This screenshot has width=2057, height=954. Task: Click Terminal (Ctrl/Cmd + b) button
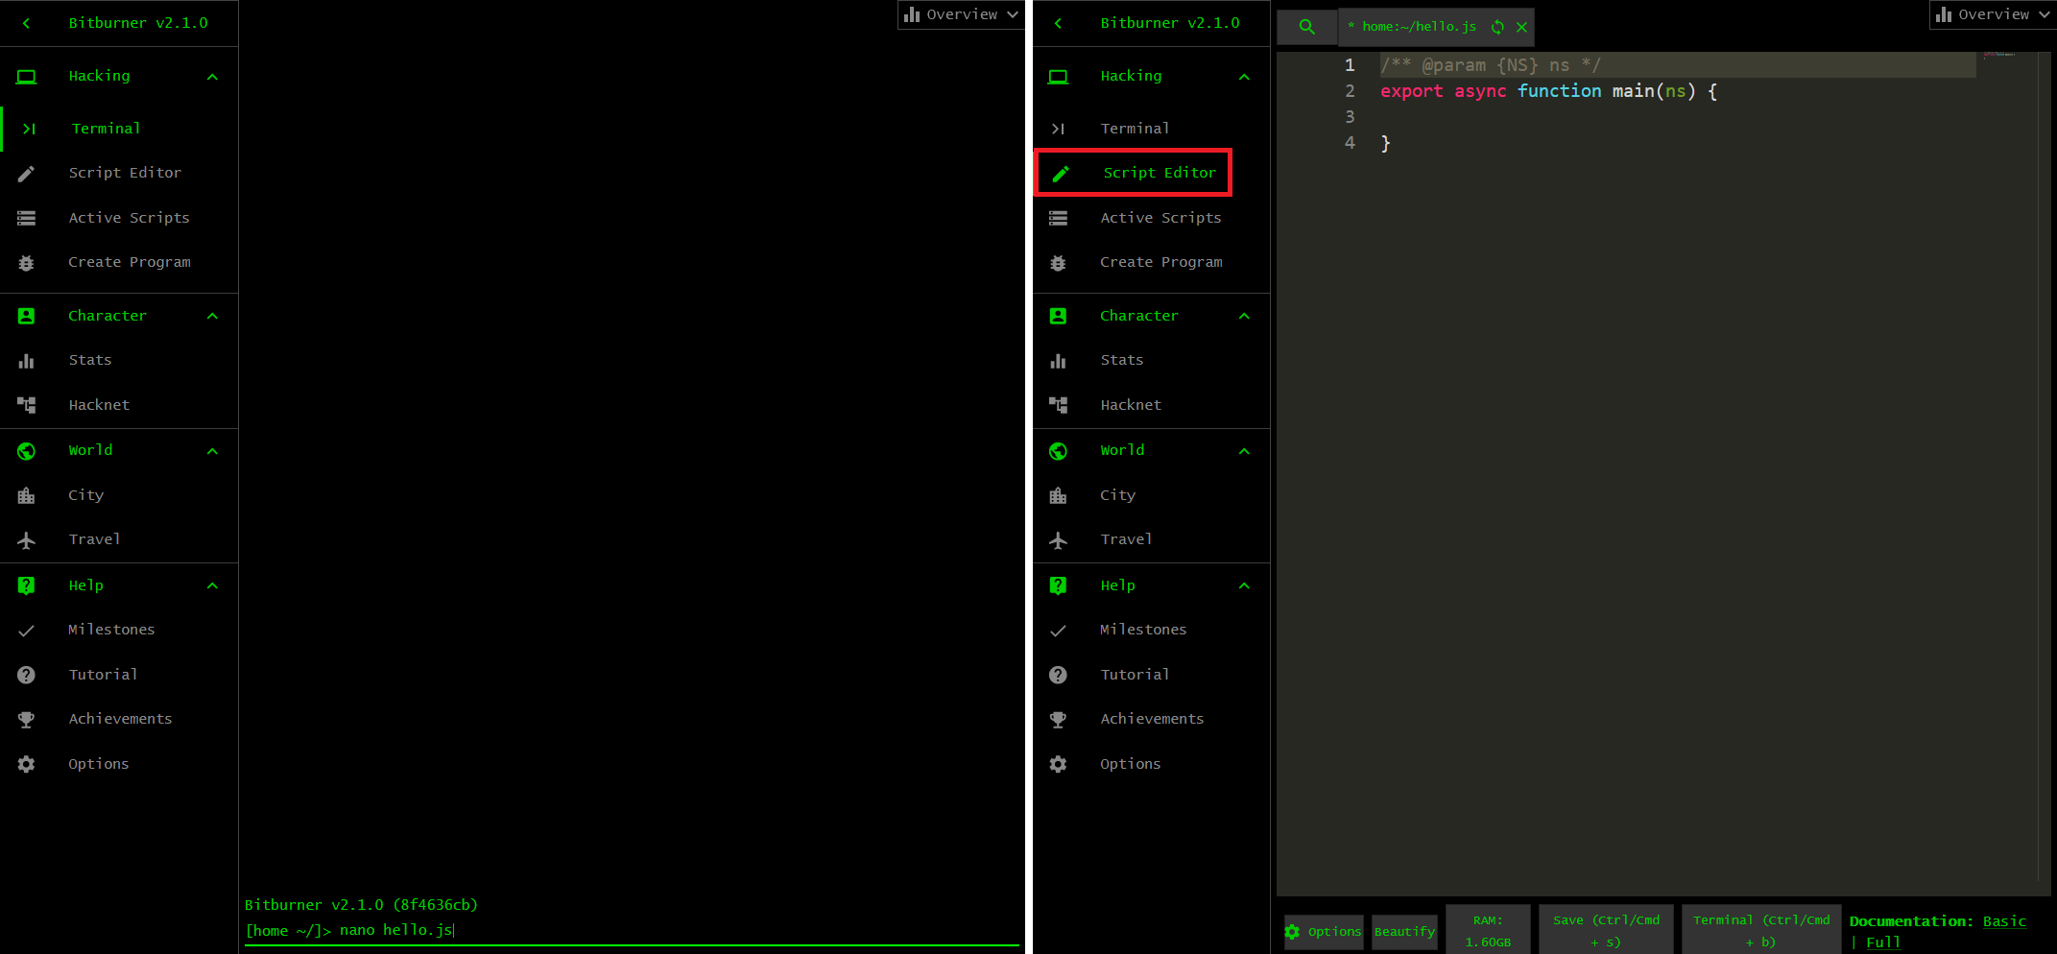pos(1761,930)
